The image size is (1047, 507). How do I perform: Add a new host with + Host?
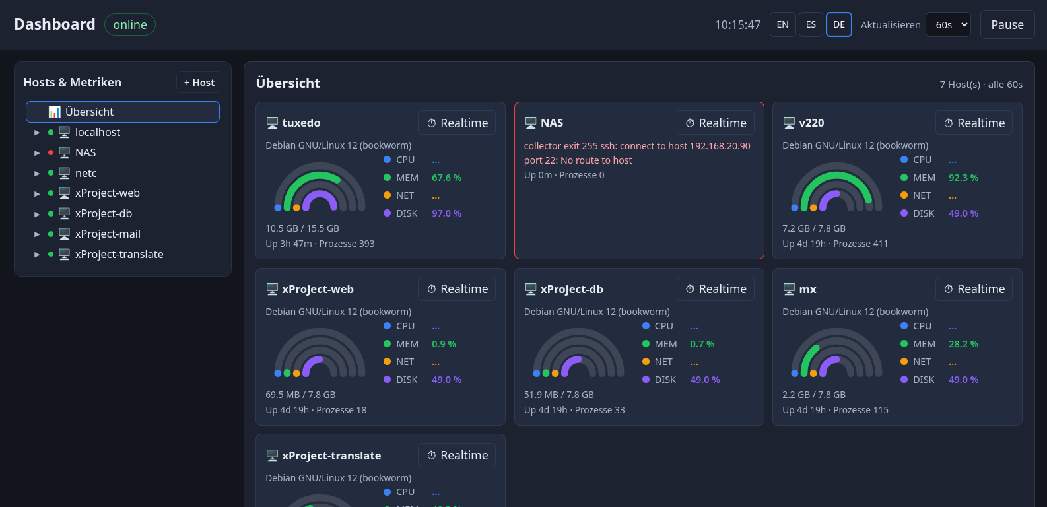point(199,83)
